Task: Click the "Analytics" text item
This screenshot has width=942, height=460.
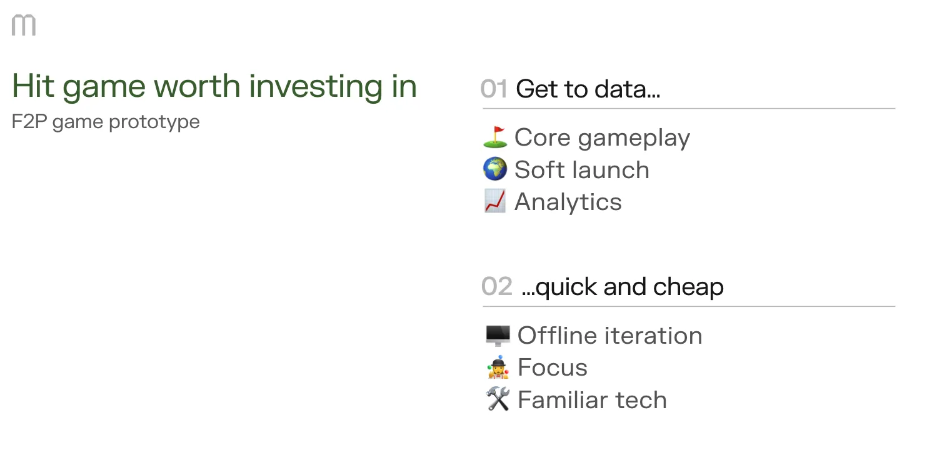Action: [x=568, y=202]
